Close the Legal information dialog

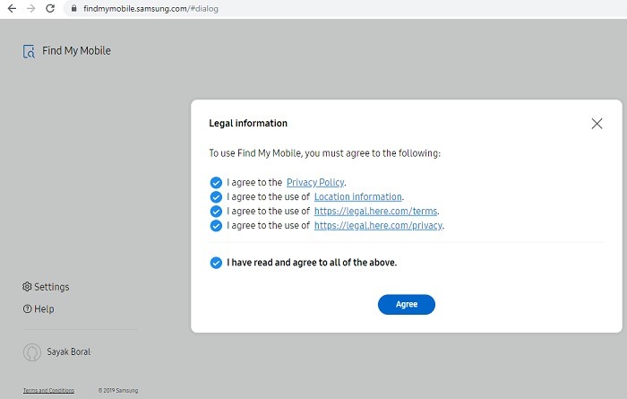597,124
